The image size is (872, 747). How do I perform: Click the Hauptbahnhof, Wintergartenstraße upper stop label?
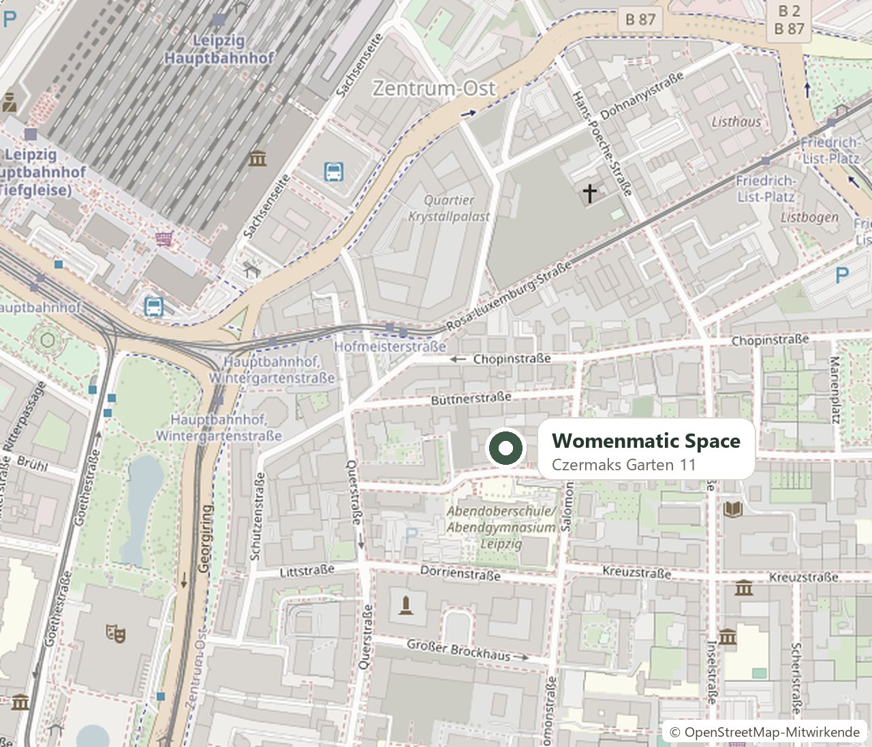coord(272,369)
